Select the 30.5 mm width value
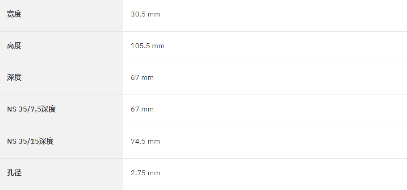407x190 pixels. pos(145,14)
